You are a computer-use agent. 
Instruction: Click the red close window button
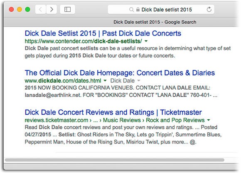coord(11,10)
